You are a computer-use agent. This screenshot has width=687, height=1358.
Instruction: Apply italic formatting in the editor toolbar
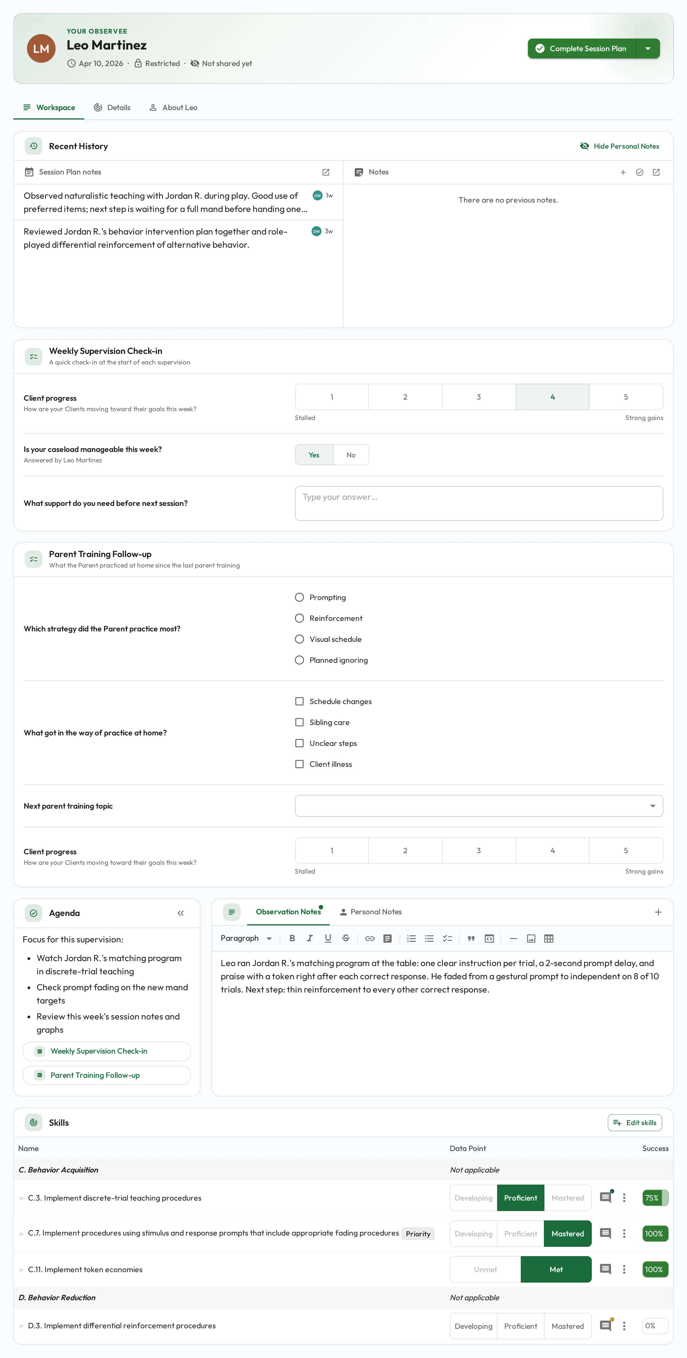coord(310,938)
